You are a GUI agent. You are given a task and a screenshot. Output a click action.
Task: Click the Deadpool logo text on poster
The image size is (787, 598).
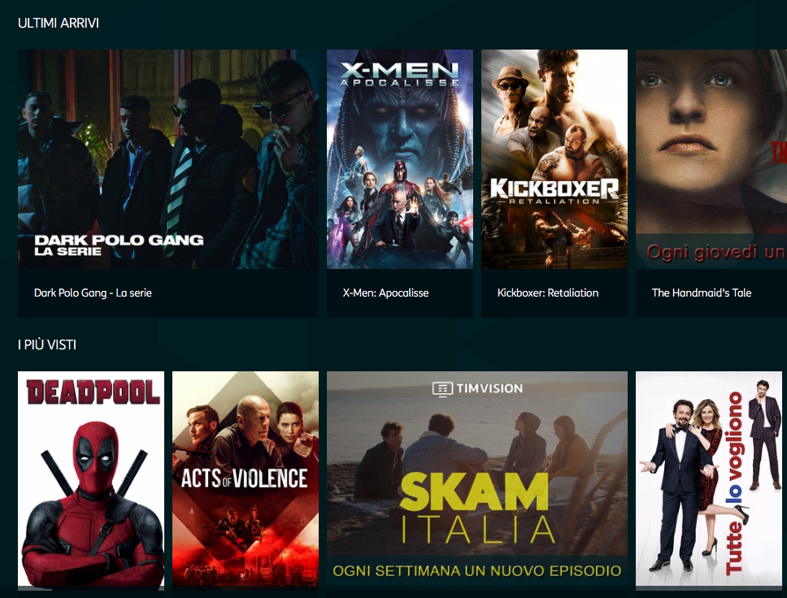pos(93,392)
